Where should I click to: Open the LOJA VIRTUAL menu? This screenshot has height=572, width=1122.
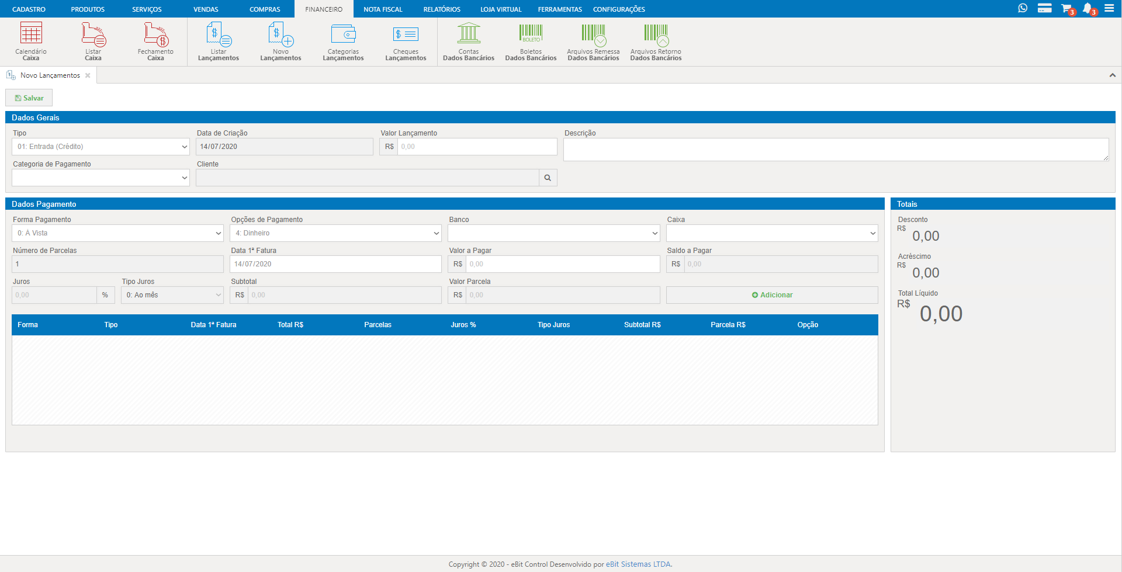click(501, 9)
